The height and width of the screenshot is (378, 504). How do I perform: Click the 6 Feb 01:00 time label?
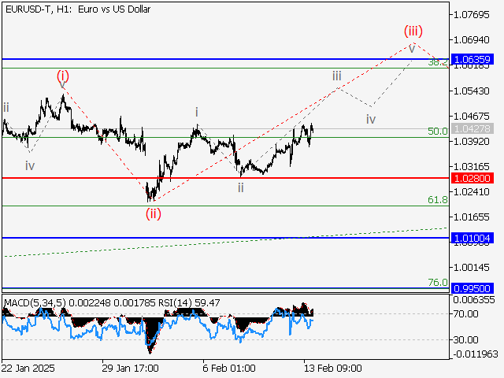pos(228,368)
